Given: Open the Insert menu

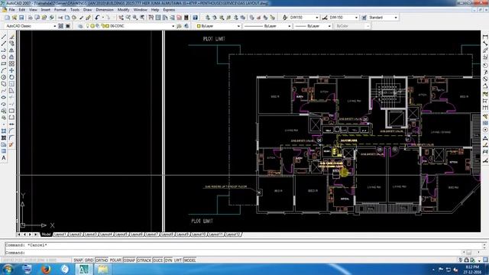Looking at the screenshot, I should (46, 10).
